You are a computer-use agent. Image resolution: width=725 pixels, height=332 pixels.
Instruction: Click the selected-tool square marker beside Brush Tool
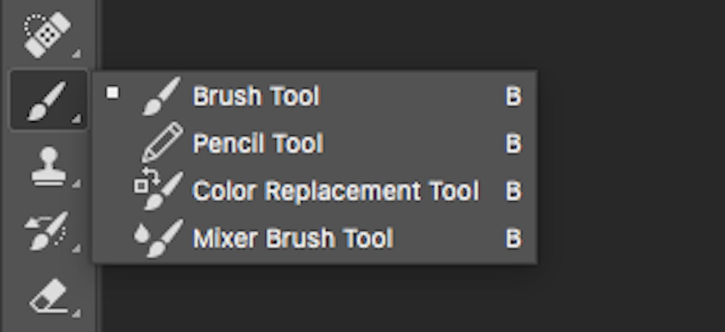pyautogui.click(x=112, y=93)
